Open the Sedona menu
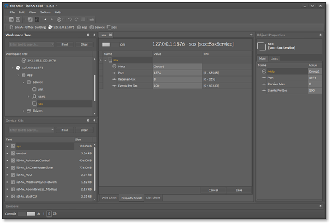Viewport: 331px width, 224px height. 46,12
